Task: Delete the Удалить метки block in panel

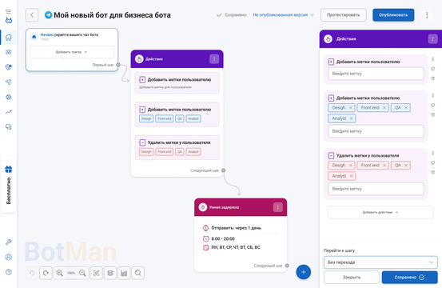Action: click(x=433, y=172)
